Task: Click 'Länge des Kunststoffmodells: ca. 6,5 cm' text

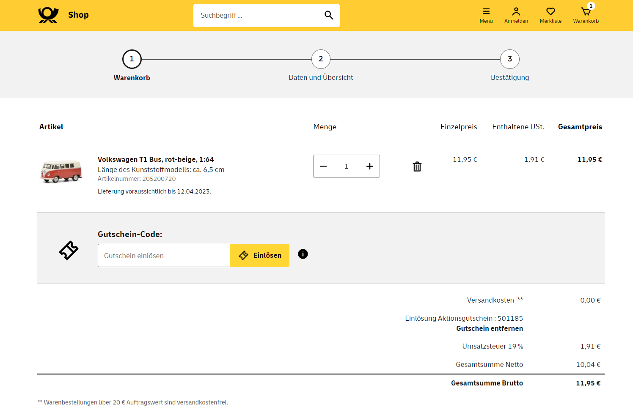Action: tap(161, 169)
